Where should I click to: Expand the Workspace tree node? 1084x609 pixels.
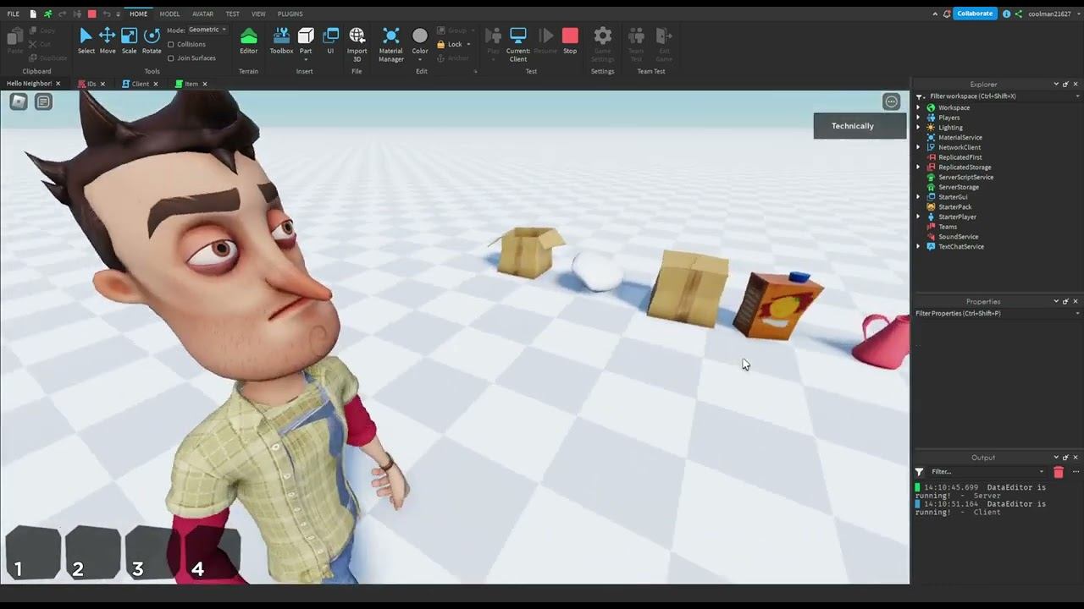coord(918,107)
